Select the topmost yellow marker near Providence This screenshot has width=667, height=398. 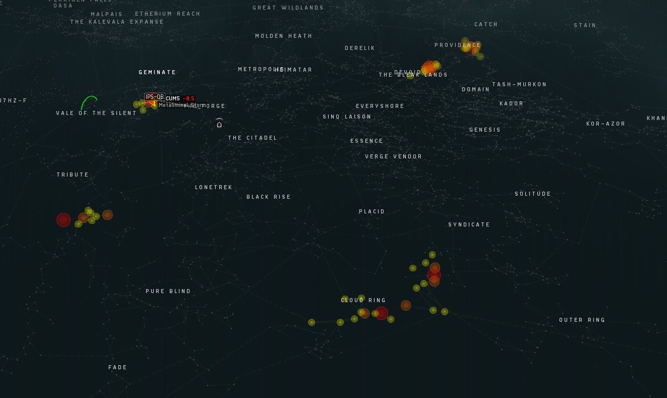pyautogui.click(x=465, y=41)
